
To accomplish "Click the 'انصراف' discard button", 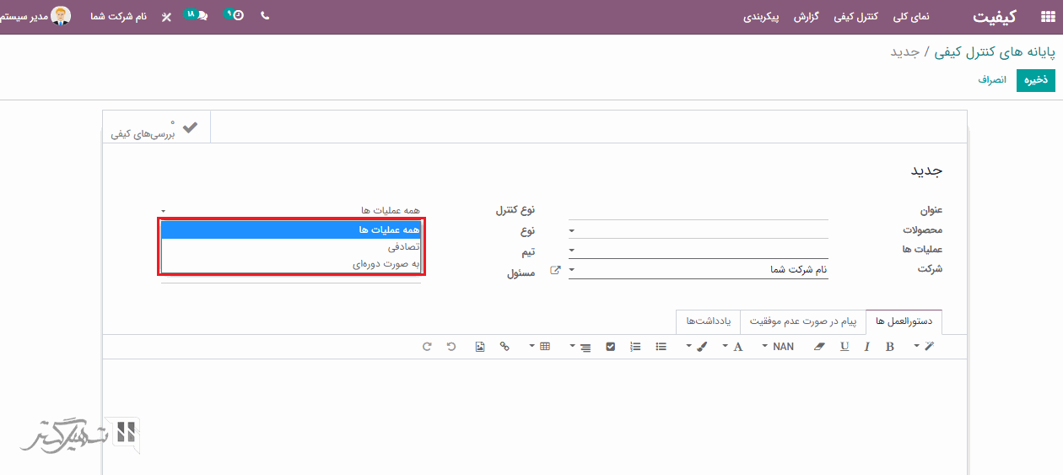I will pos(992,80).
